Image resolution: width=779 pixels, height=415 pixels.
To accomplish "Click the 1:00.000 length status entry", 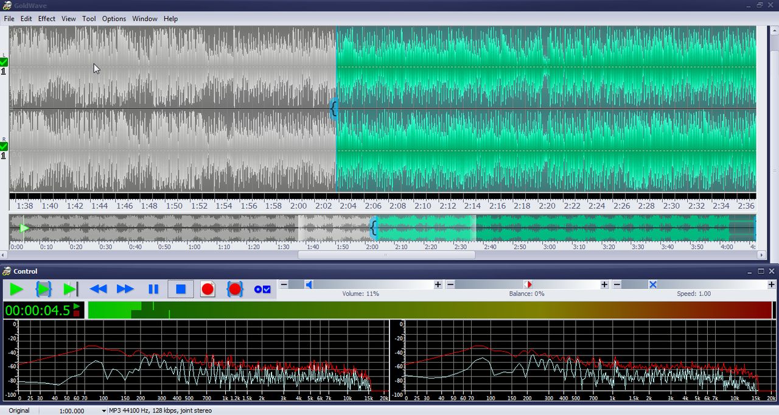I will click(72, 411).
